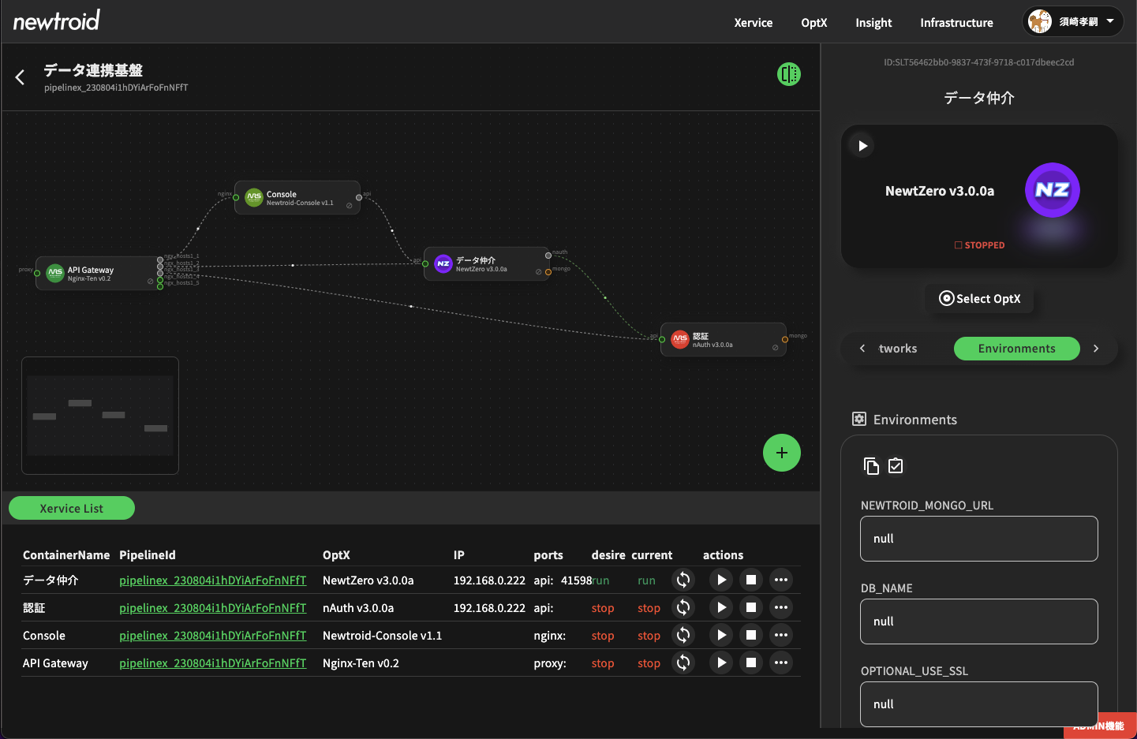Run the データ仲介 container row
The image size is (1137, 739).
coord(721,580)
